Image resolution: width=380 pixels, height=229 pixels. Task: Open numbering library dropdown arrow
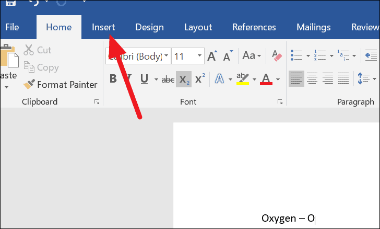(x=331, y=56)
